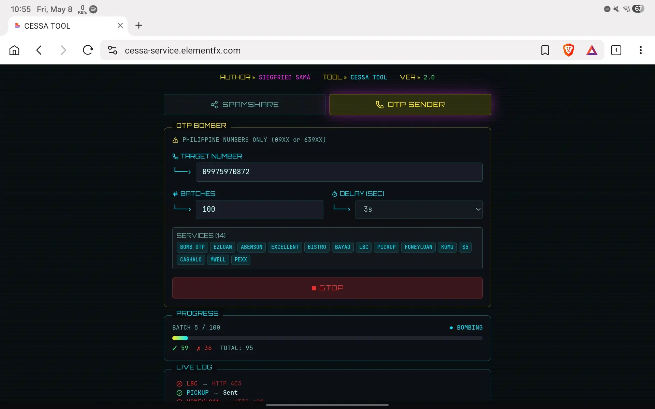Switch to the SPAMSHARE tab
Image resolution: width=655 pixels, height=409 pixels.
pyautogui.click(x=245, y=105)
